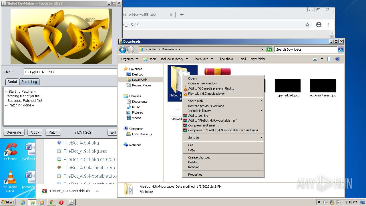
Task: Select VLC media player desktop shortcut
Action: pyautogui.click(x=10, y=181)
